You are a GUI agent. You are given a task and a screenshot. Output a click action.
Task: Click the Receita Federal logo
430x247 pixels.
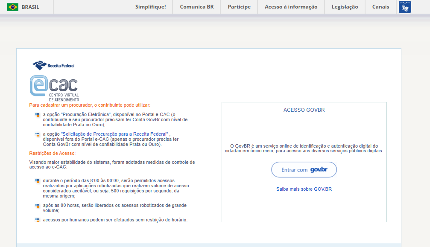[53, 65]
